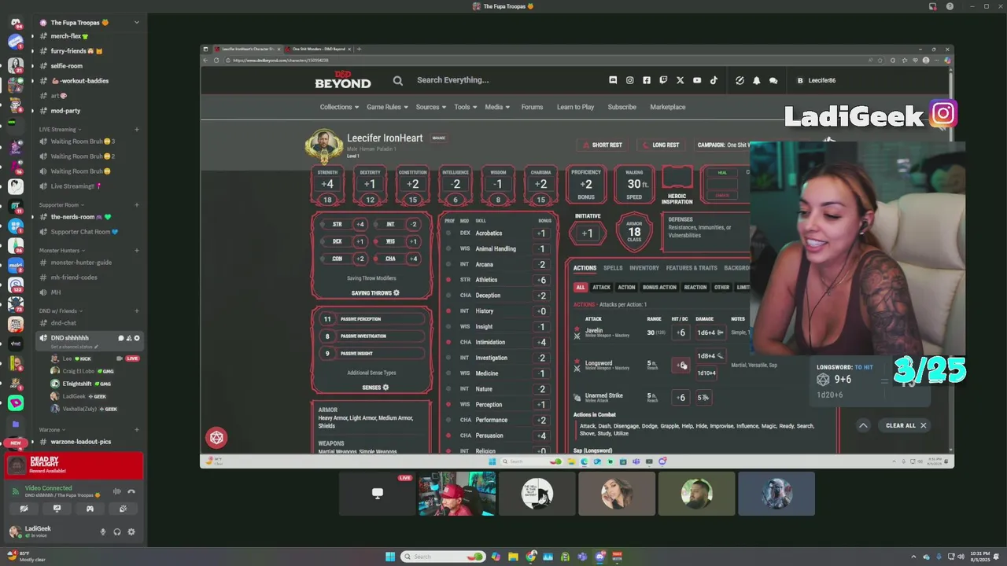
Task: Open D&D Beyond Facebook icon link
Action: click(x=647, y=80)
